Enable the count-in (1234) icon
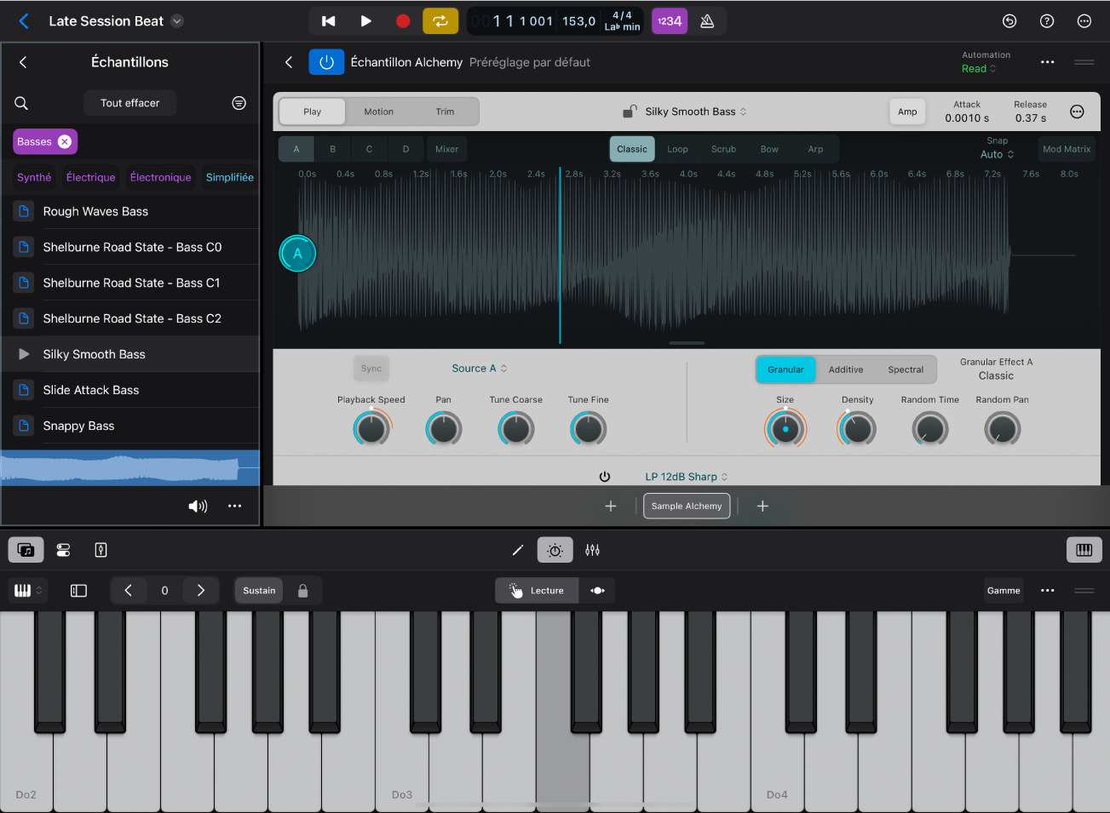 670,20
